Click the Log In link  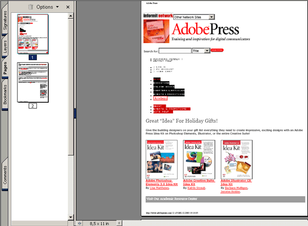(x=161, y=67)
